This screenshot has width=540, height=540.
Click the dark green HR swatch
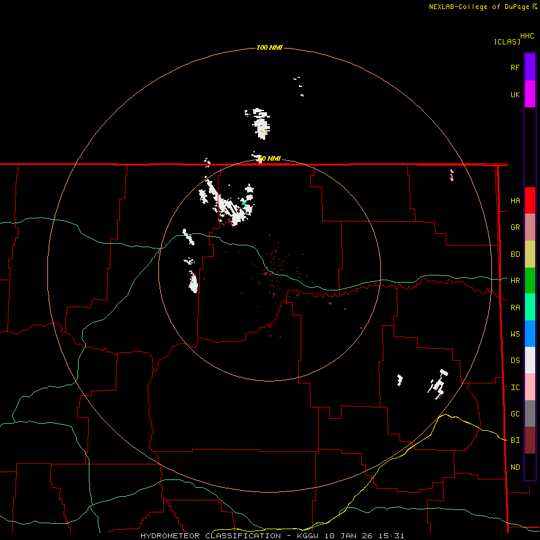click(530, 281)
